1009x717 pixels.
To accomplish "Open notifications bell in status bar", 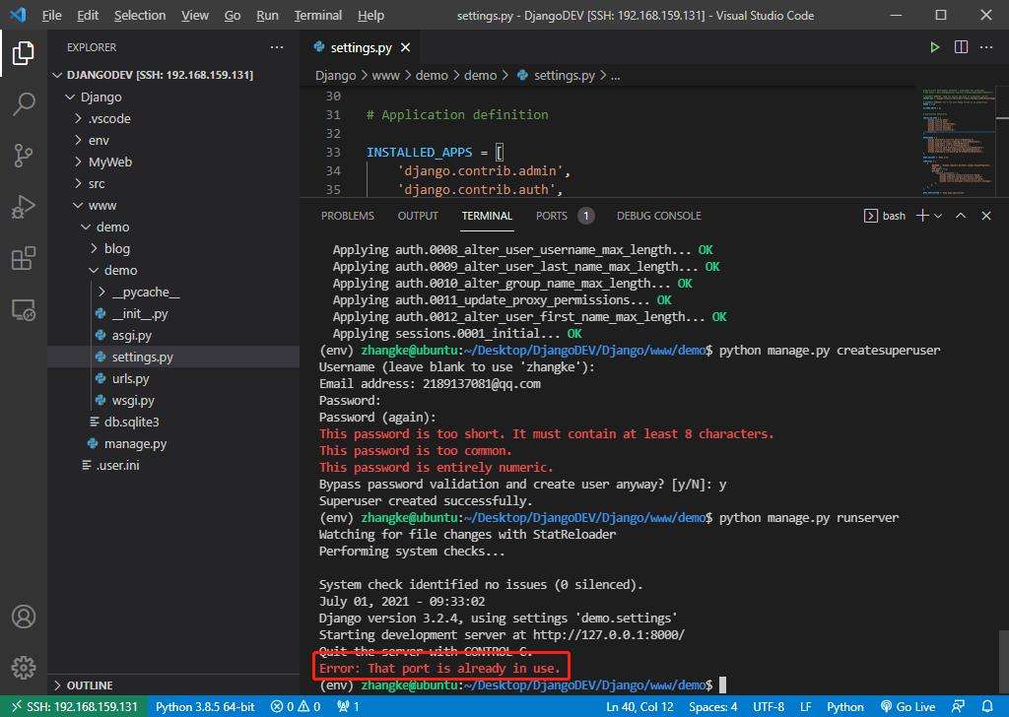I will tap(987, 707).
